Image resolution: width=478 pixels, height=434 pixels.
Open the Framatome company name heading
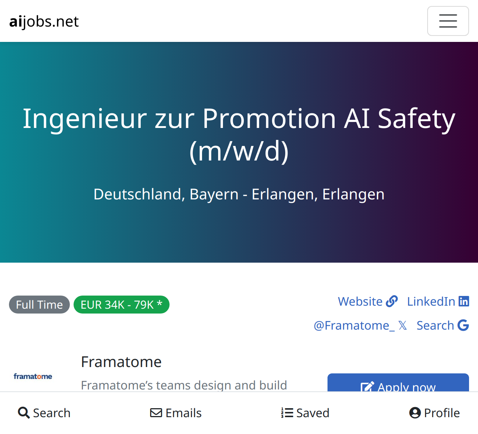(x=121, y=362)
